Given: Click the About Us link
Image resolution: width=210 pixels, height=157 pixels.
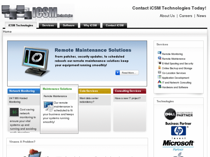Looking at the screenshot, I should (x=167, y=16).
